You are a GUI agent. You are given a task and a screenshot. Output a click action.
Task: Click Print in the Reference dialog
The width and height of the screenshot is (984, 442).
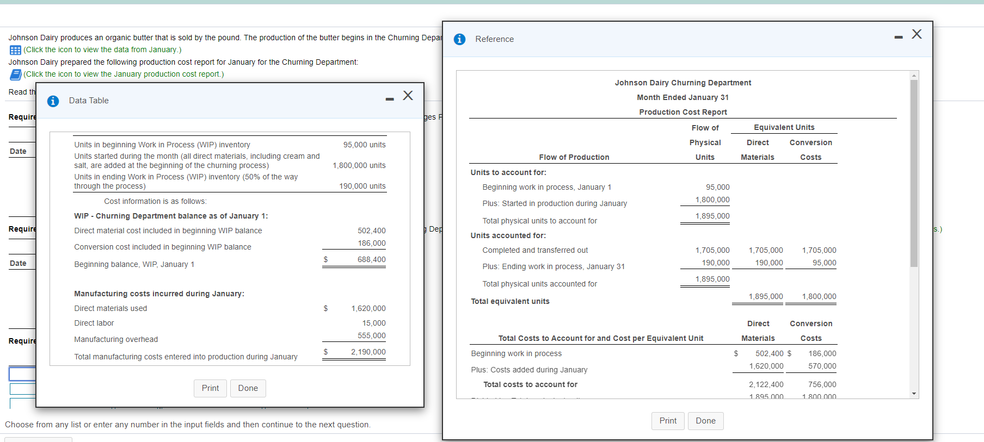668,421
